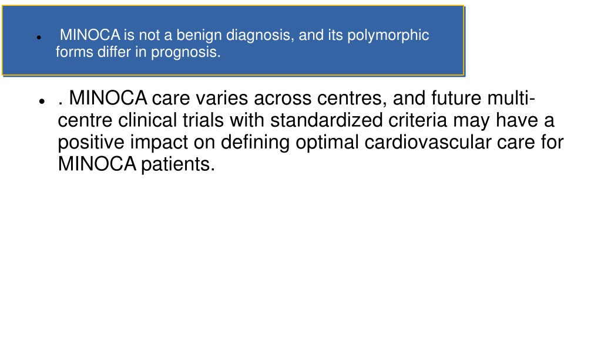This screenshot has height=338, width=601.
Task: Click 'MINOCA' on the last body line
Action: (x=97, y=164)
